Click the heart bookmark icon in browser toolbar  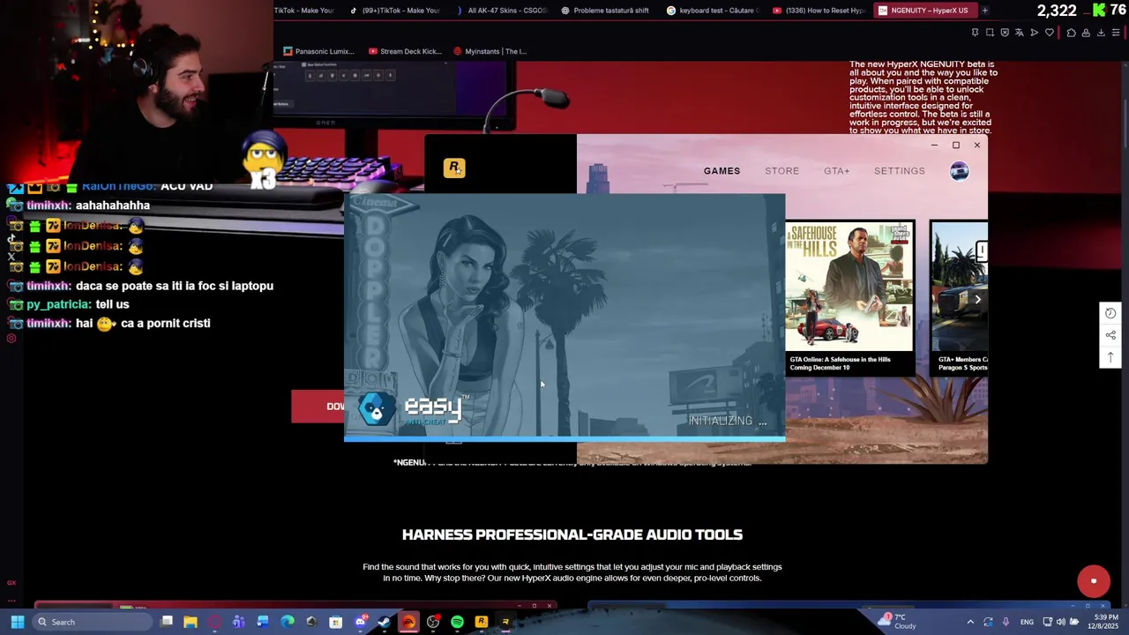tap(1050, 33)
